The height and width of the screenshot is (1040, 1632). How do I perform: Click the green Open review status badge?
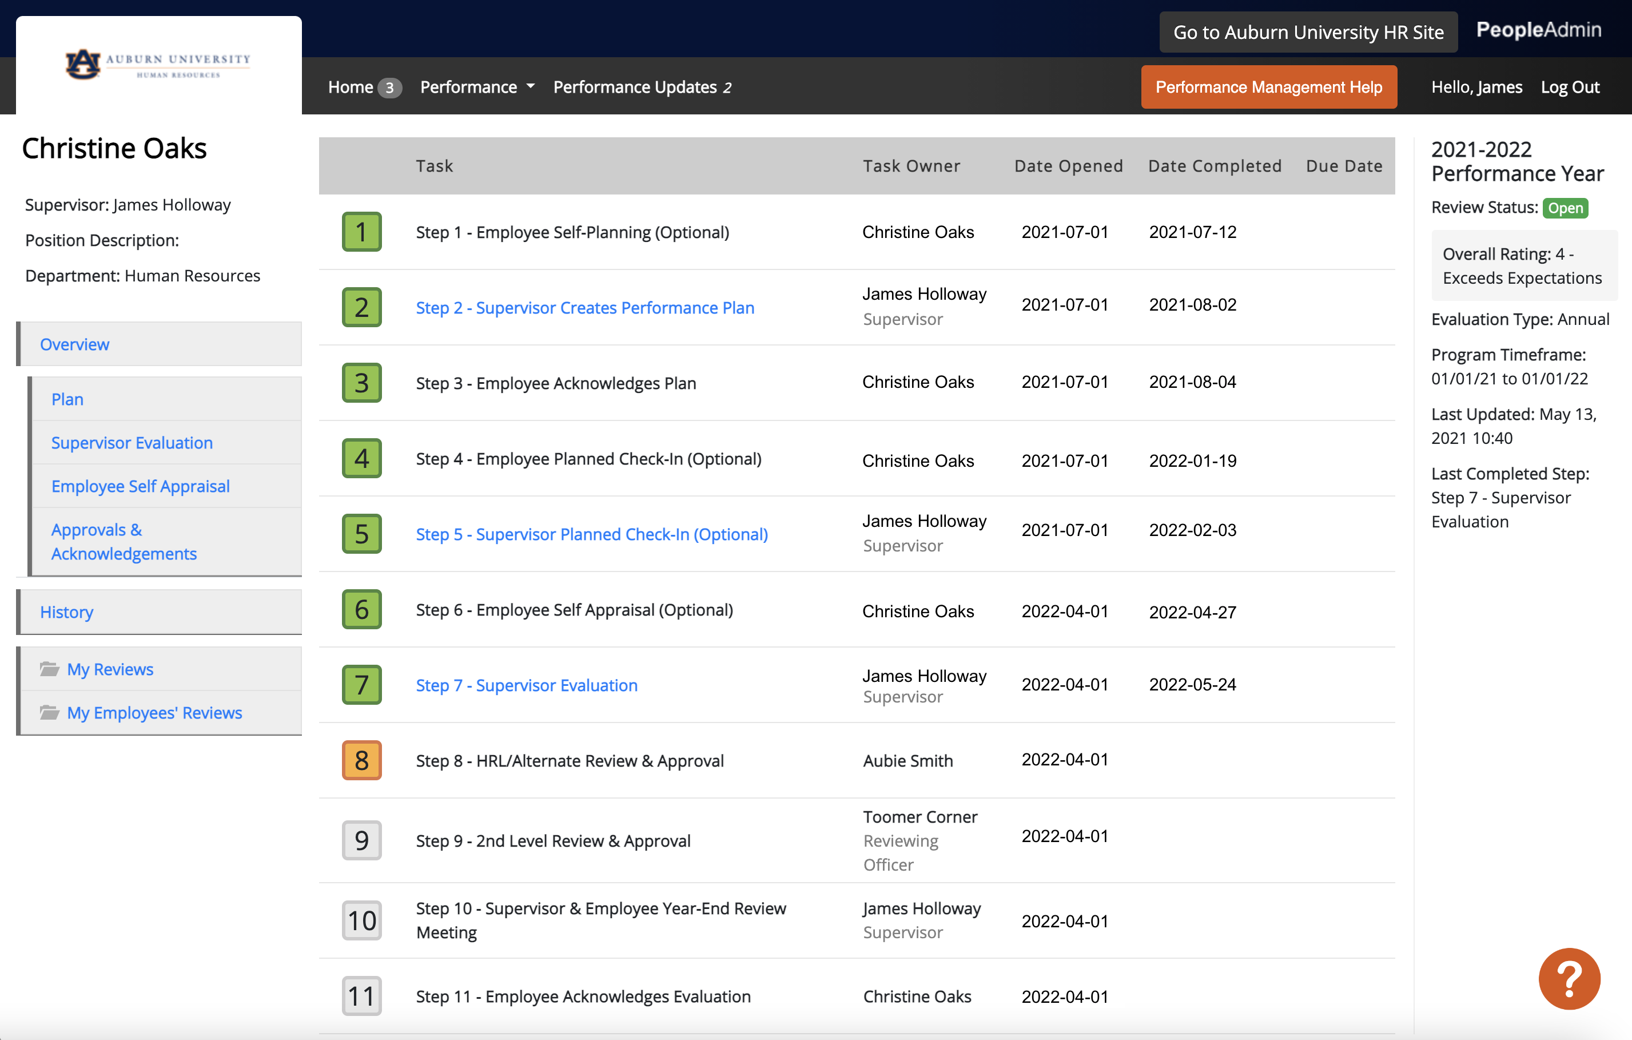tap(1565, 208)
